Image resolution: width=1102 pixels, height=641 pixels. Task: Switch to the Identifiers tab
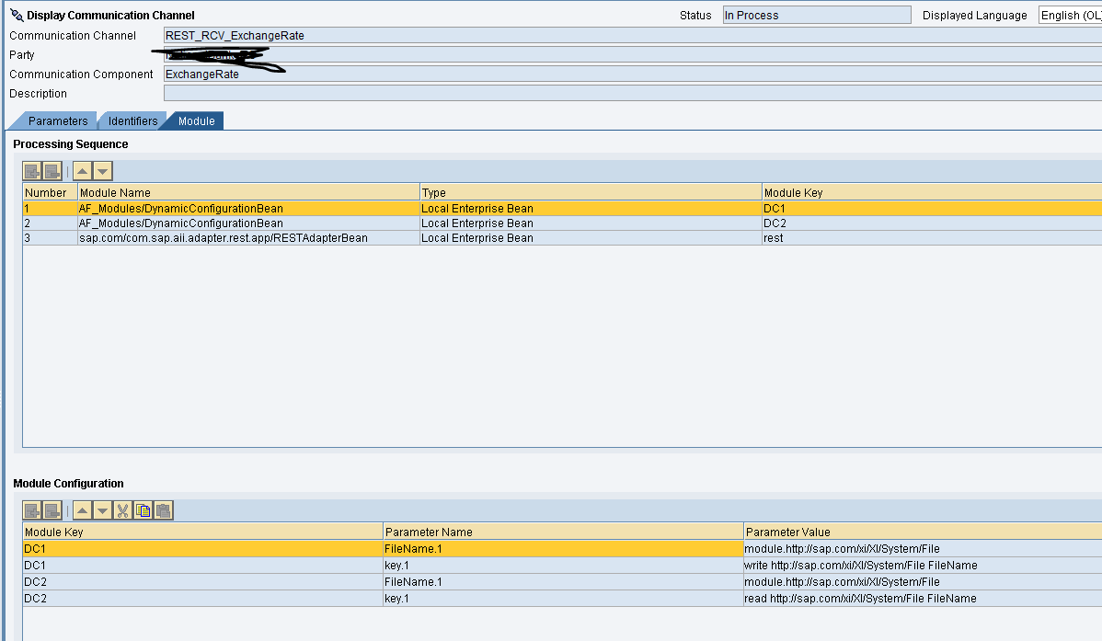click(132, 120)
